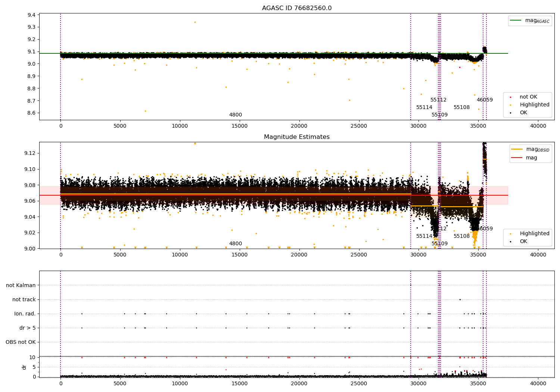Select the mag AGASC legend entry
This screenshot has width=560, height=392.
point(530,21)
